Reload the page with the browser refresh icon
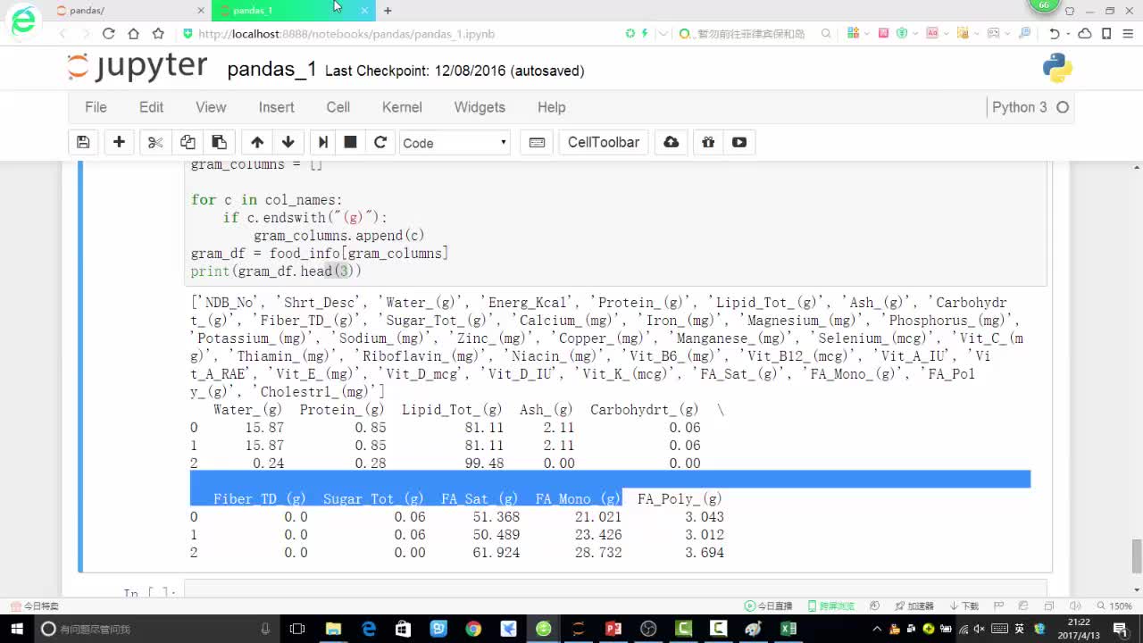Viewport: 1143px width, 643px height. coord(108,33)
